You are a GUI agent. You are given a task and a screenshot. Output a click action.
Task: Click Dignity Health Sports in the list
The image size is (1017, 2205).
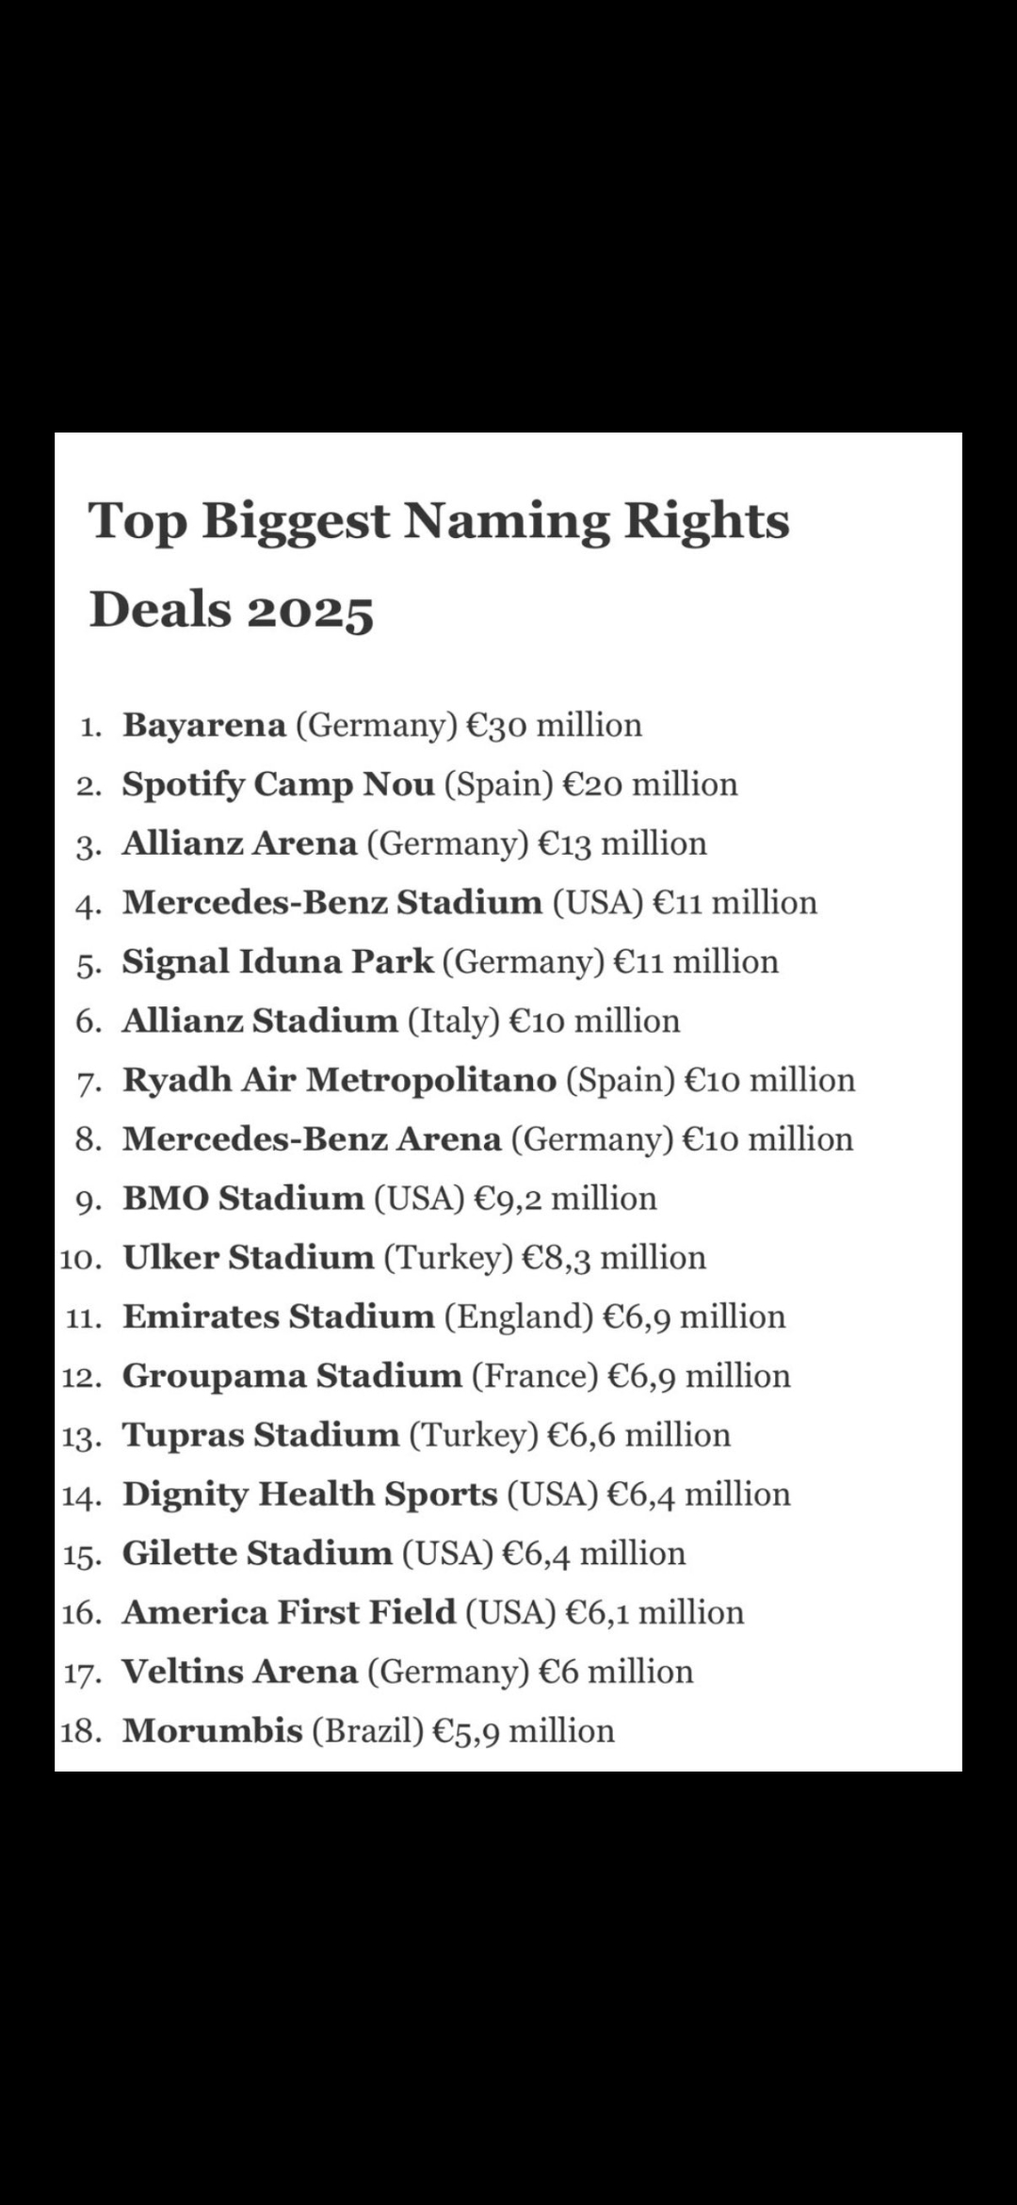pos(310,1494)
